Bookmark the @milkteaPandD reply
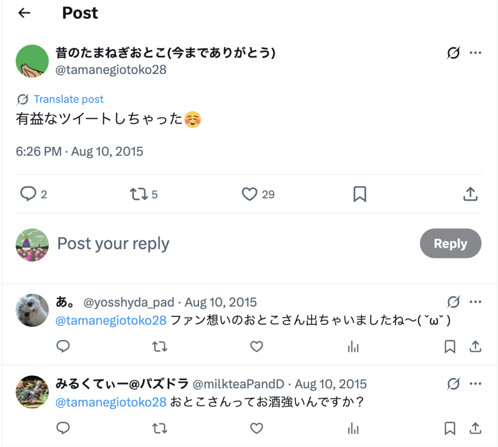This screenshot has width=498, height=447. (450, 428)
